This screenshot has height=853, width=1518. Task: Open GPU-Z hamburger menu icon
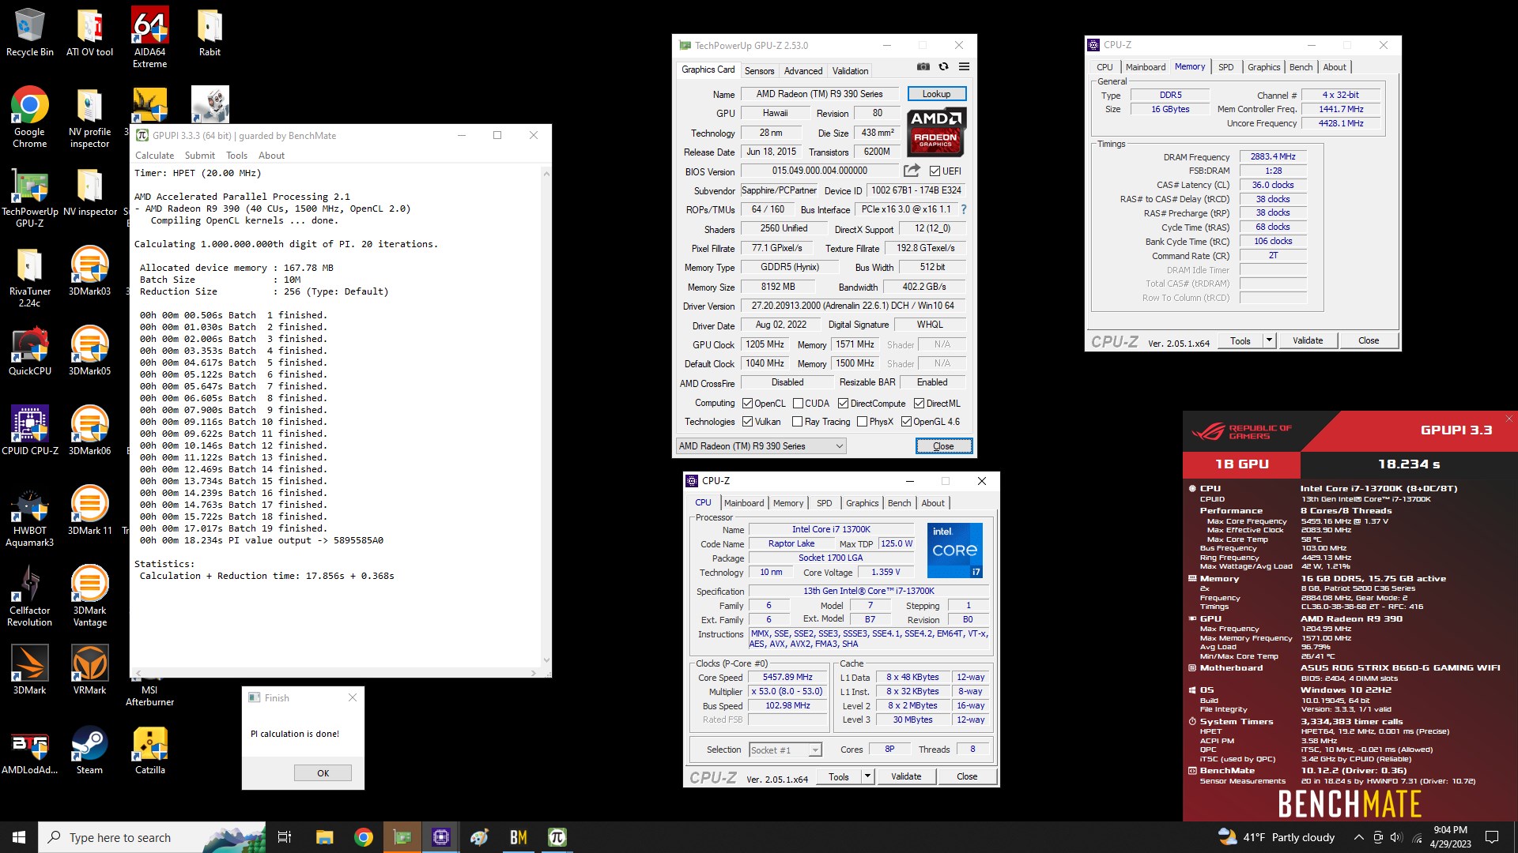click(x=964, y=67)
